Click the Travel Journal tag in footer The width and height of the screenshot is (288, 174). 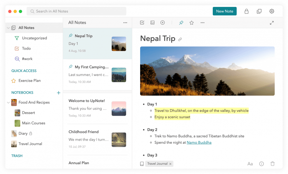(x=157, y=164)
